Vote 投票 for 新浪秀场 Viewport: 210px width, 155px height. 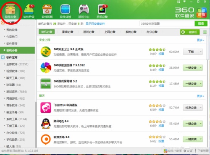pyautogui.click(x=161, y=141)
